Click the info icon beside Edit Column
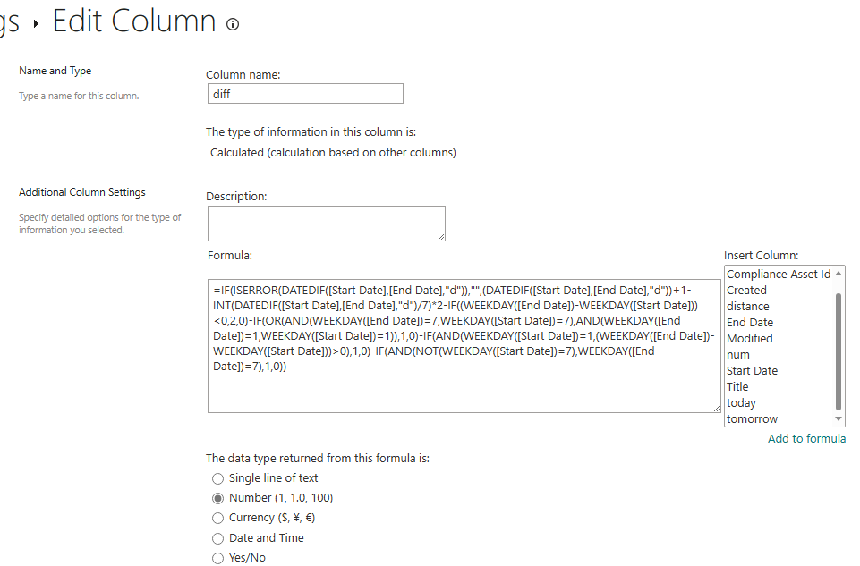 pos(233,24)
